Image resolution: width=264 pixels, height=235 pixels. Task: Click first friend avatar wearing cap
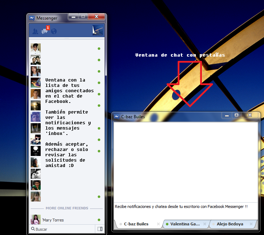pos(36,48)
